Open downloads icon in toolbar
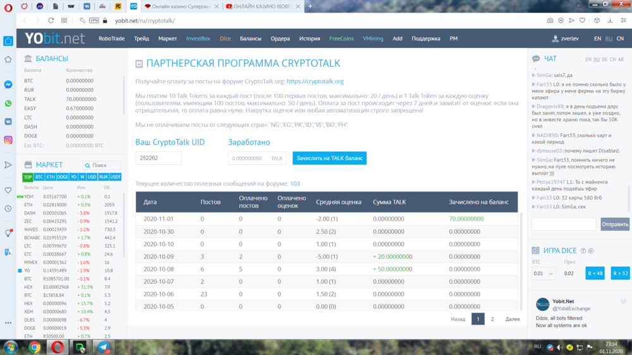This screenshot has height=355, width=632. point(610,21)
